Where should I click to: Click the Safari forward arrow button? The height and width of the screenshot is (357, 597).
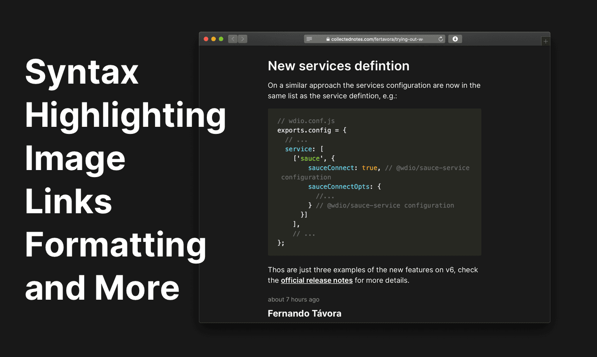pyautogui.click(x=243, y=39)
